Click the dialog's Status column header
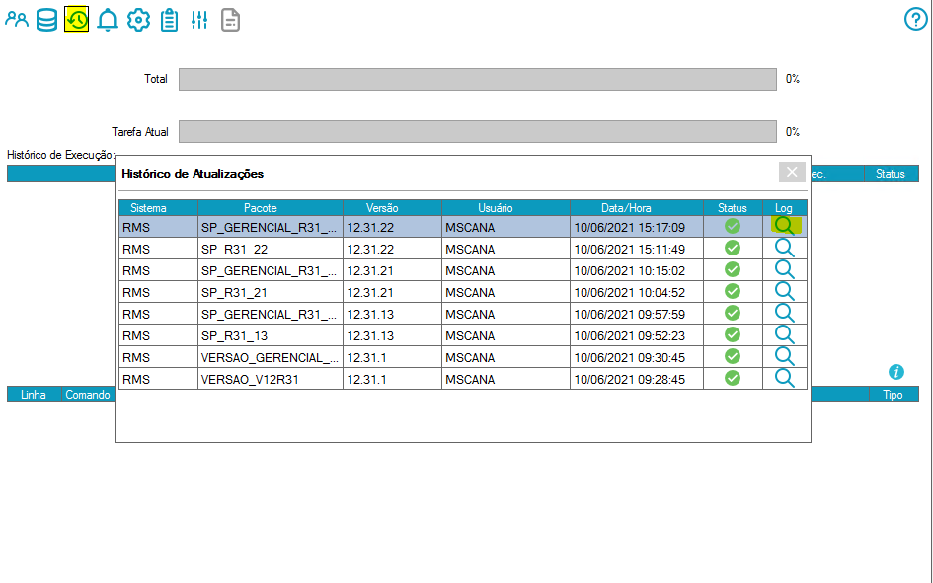 click(733, 208)
